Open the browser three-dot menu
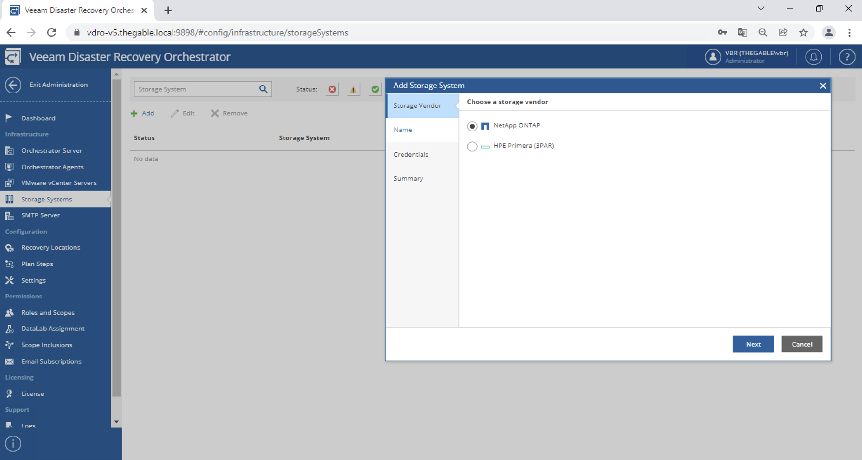 point(849,32)
